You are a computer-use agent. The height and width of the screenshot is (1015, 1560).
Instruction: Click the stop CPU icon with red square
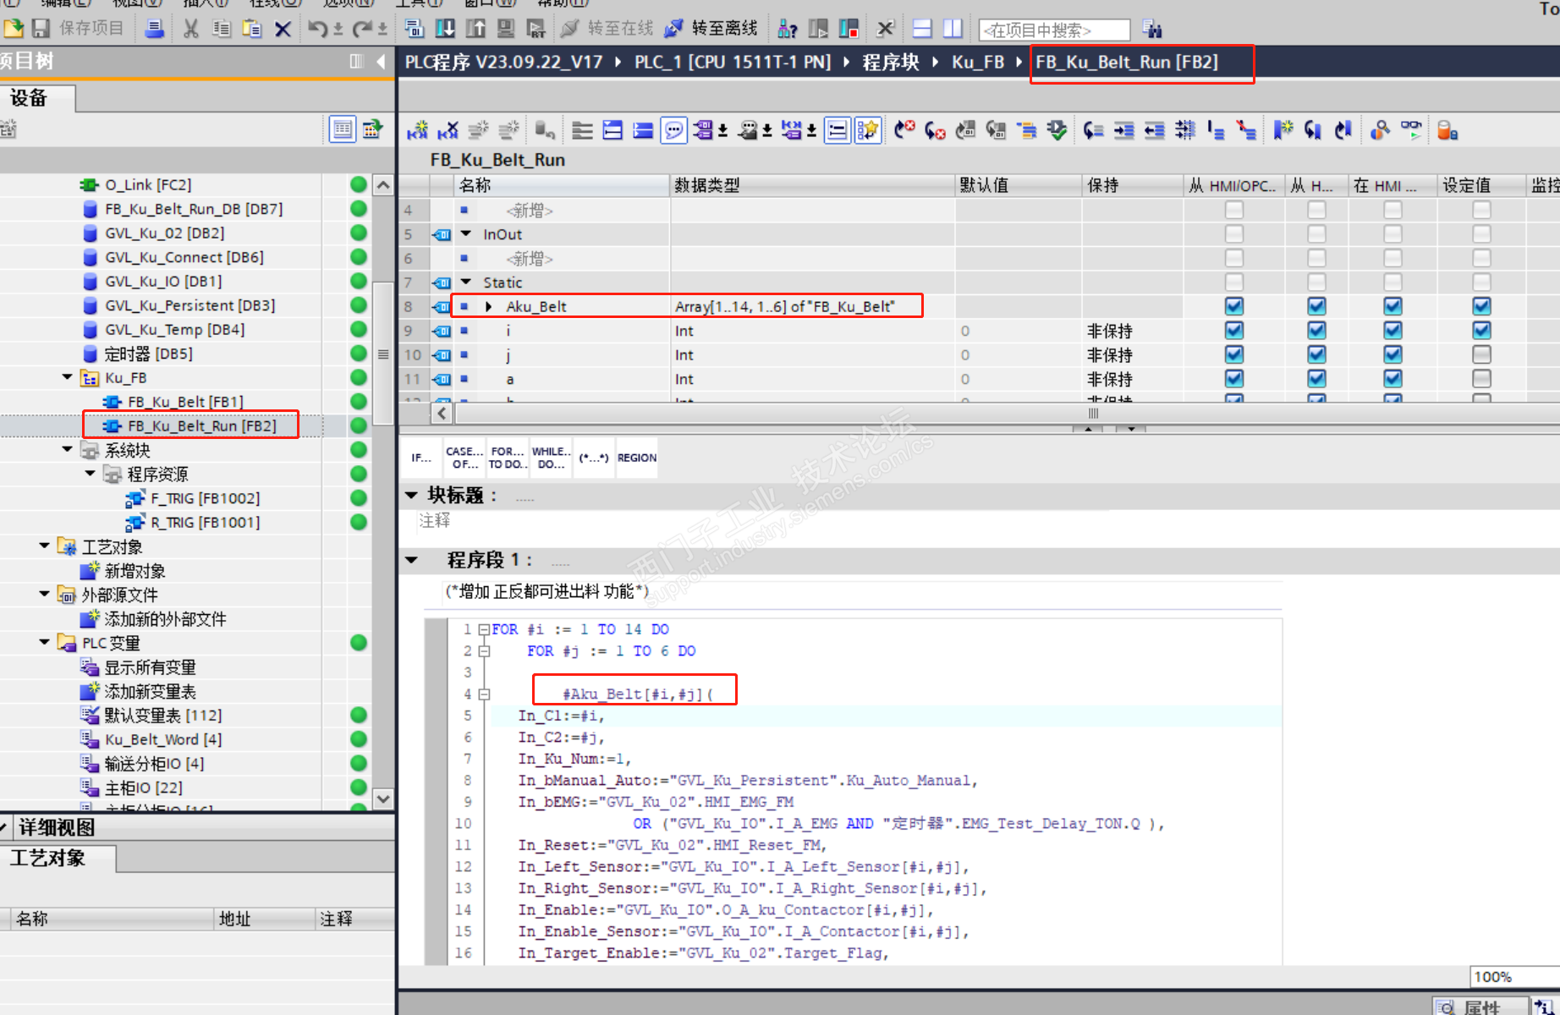pos(849,29)
